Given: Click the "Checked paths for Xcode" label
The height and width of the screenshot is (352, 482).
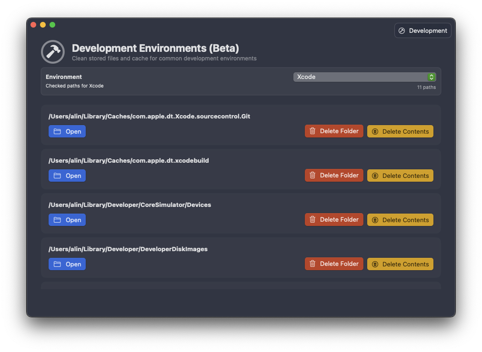Looking at the screenshot, I should pos(75,86).
